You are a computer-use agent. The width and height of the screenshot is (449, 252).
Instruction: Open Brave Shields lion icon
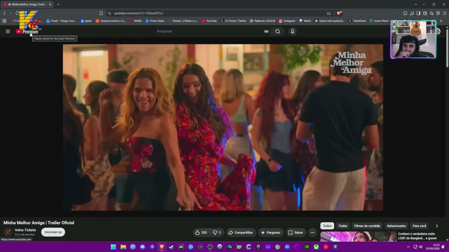pyautogui.click(x=339, y=13)
